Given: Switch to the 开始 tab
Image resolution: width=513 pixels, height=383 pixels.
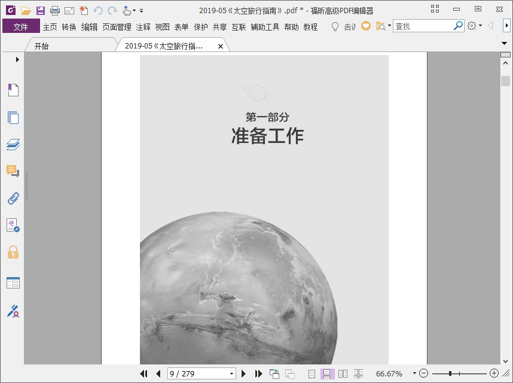Looking at the screenshot, I should point(42,46).
